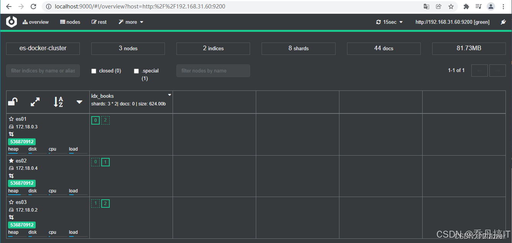Screen dimensions: 512x243
Task: Click the translate page icon
Action: pos(426,7)
